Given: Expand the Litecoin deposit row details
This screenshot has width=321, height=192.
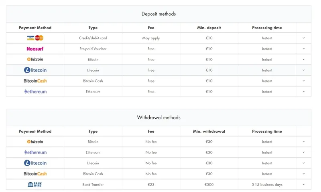Looking at the screenshot, I should tap(303, 70).
